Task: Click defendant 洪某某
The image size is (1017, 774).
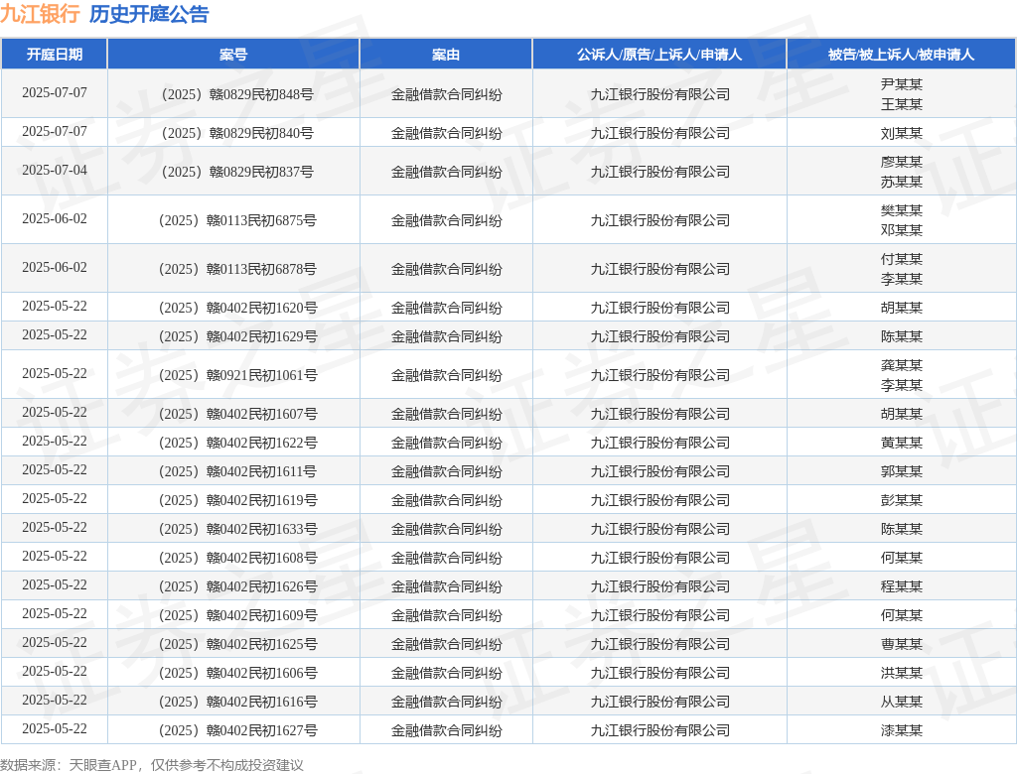Action: tap(902, 673)
